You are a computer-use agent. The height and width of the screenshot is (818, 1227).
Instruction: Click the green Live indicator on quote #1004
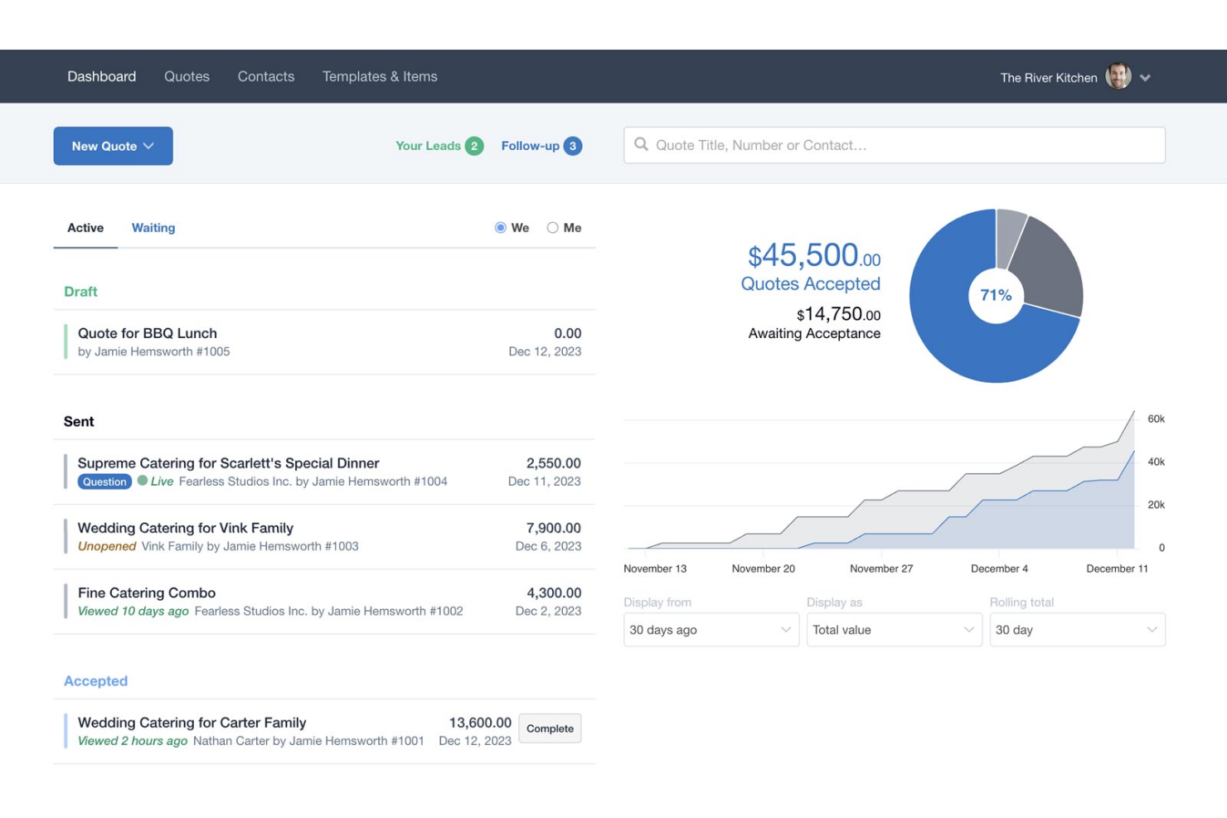(143, 481)
